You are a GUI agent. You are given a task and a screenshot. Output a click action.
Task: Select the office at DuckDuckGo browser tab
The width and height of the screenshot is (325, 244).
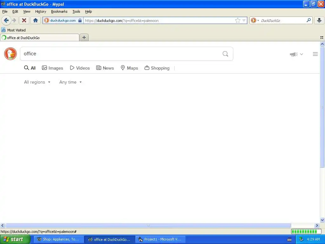click(x=40, y=37)
